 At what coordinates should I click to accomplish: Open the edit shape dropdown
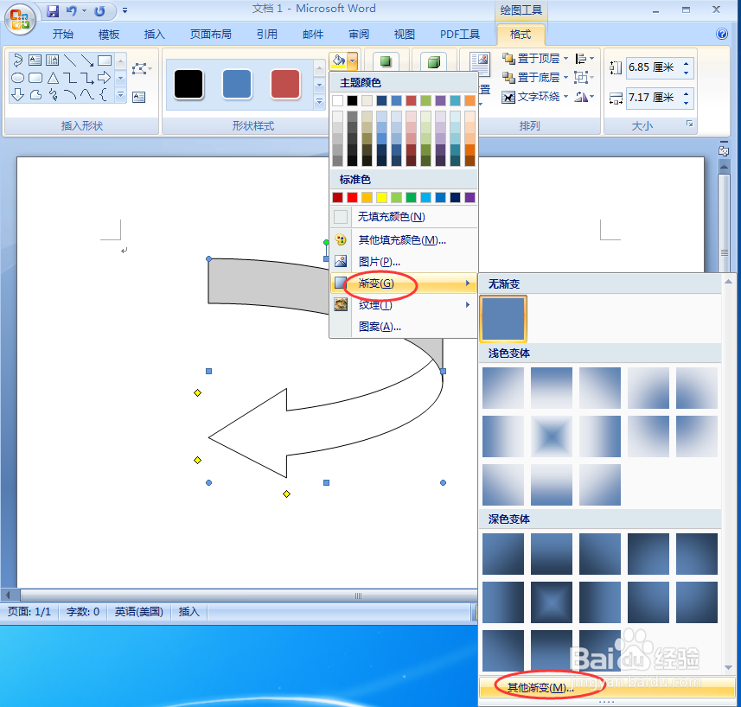click(x=141, y=69)
